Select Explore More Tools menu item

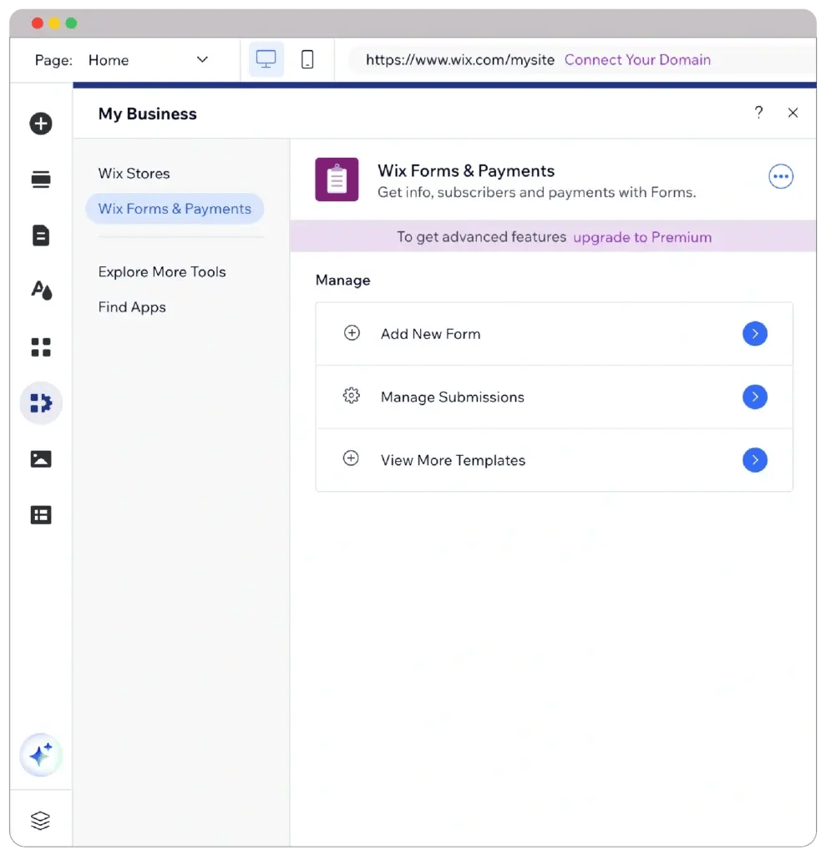pos(162,272)
